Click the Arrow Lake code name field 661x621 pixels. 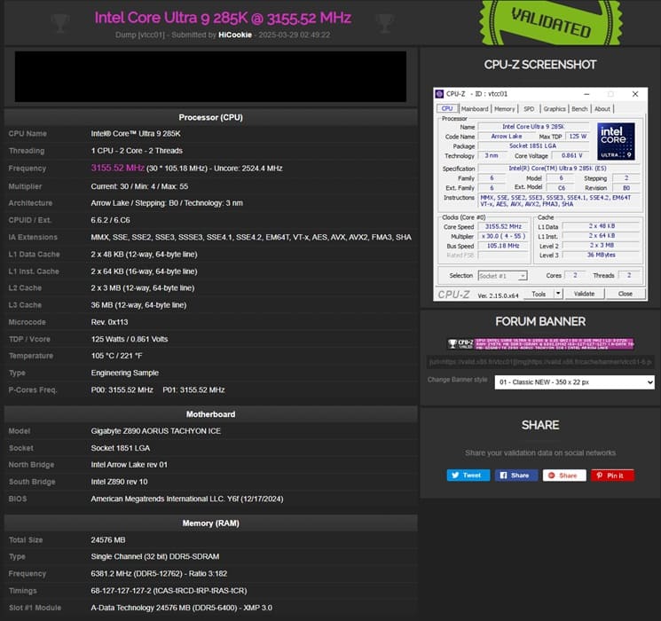coord(507,136)
